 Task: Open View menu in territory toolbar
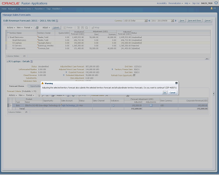[x=20, y=28]
